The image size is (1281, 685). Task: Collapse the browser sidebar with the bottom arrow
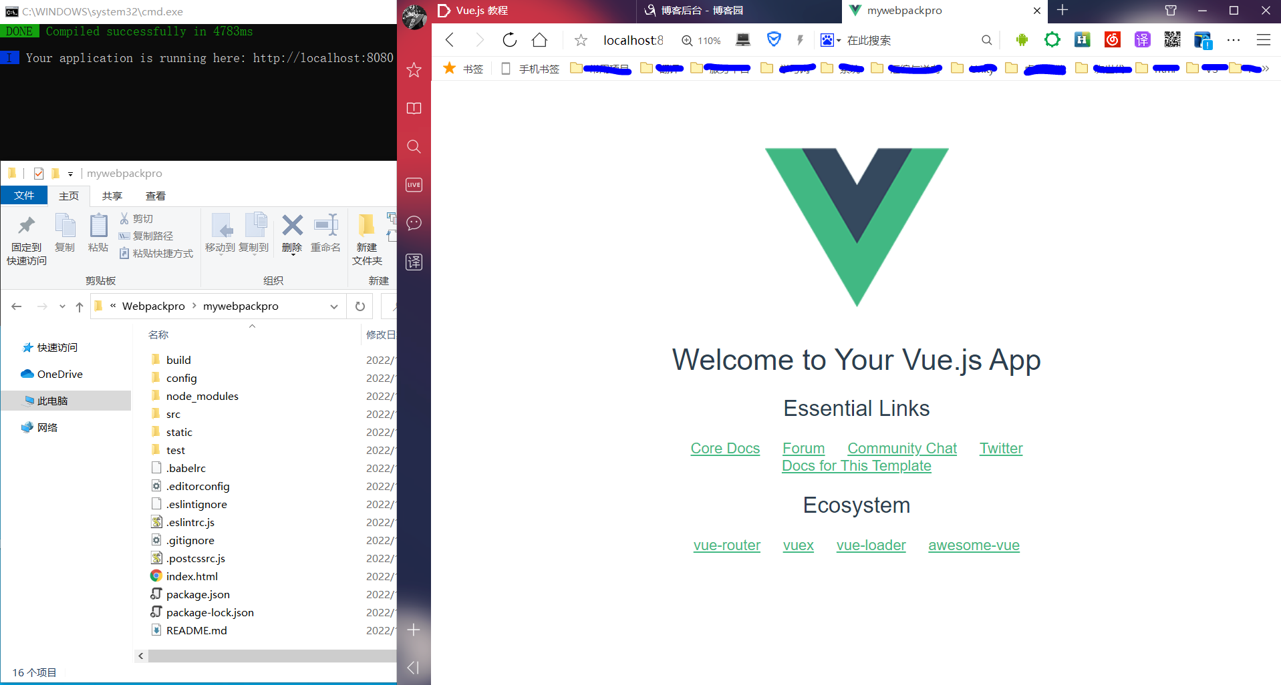click(x=414, y=668)
